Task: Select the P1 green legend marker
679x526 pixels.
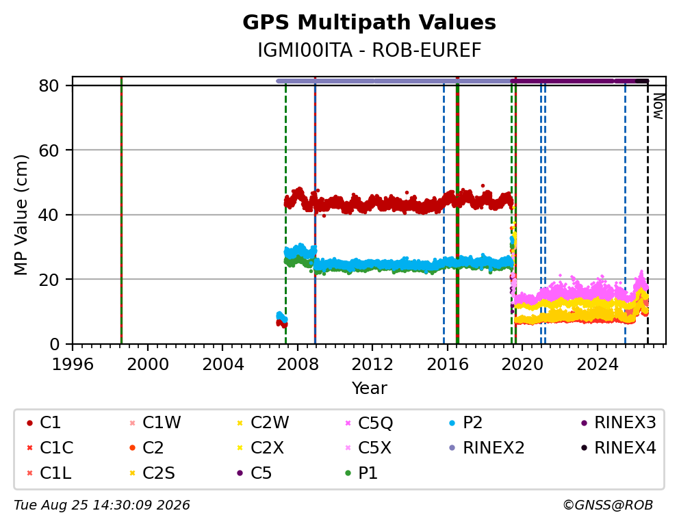Action: tap(348, 473)
